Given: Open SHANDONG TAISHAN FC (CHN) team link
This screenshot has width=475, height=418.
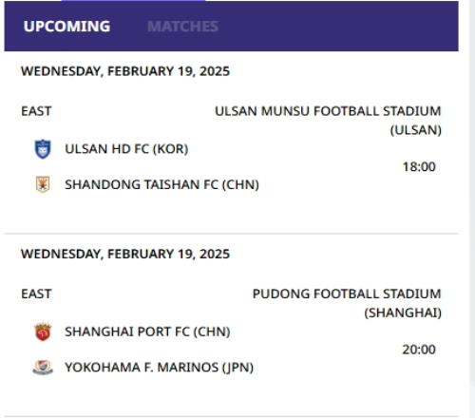Looking at the screenshot, I should point(161,184).
